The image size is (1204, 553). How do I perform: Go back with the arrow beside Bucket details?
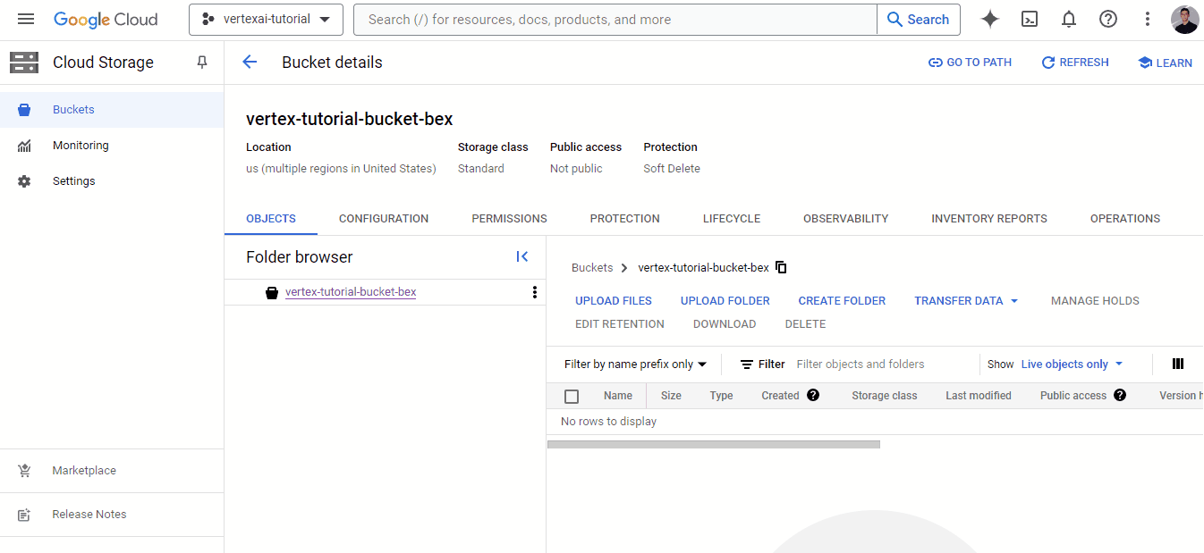pos(250,62)
